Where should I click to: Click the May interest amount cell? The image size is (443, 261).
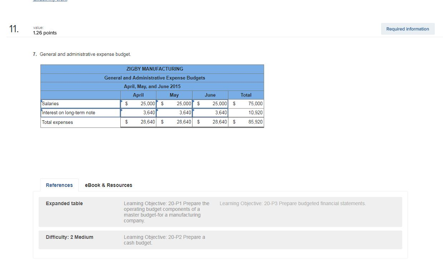pos(174,113)
